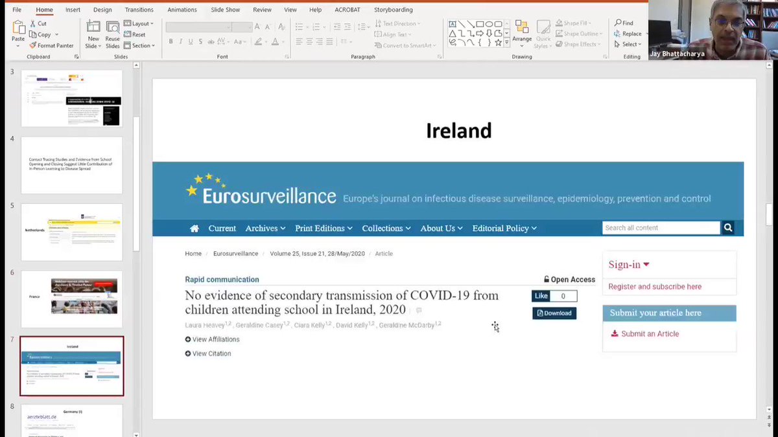Center the text
This screenshot has height=437, width=778.
tap(310, 41)
